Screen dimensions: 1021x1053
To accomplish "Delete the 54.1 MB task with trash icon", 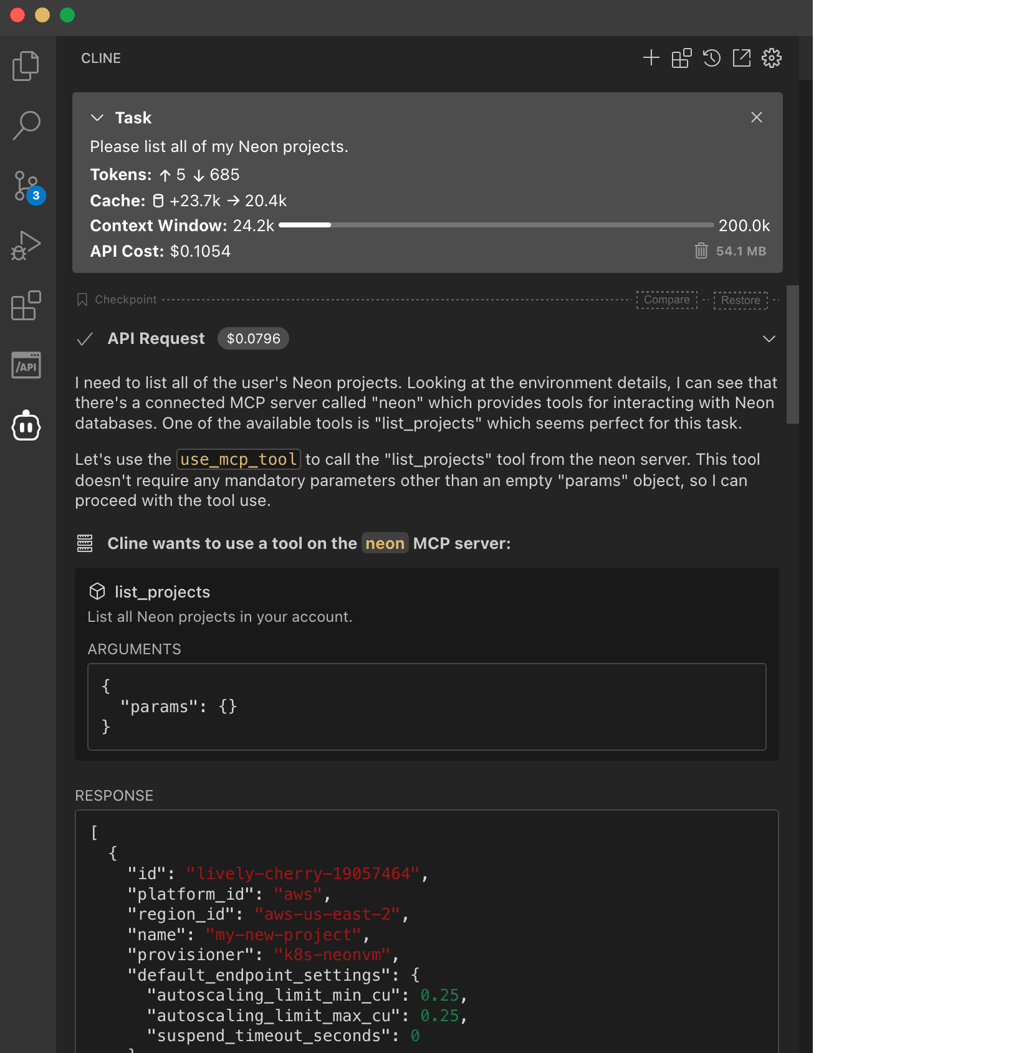I will point(701,251).
